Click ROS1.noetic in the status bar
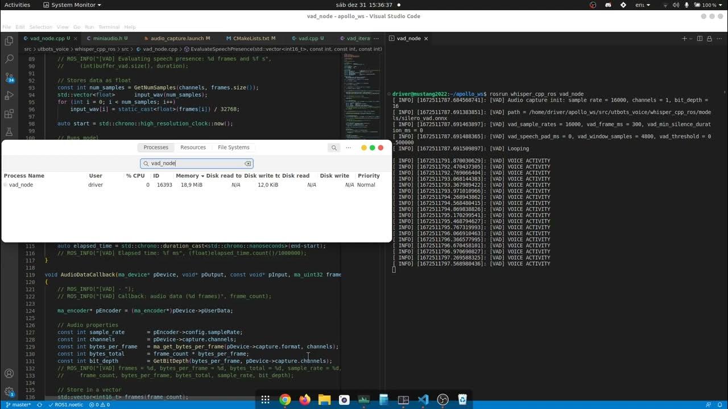728x409 pixels. (x=65, y=405)
